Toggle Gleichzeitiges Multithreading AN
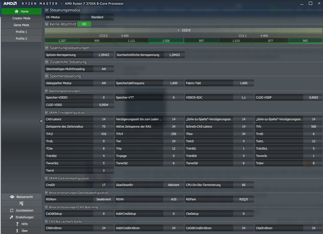323x234 pixels. (x=104, y=69)
